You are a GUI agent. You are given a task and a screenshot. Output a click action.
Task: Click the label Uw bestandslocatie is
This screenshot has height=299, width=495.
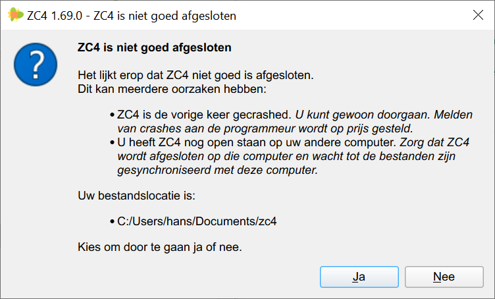[136, 196]
